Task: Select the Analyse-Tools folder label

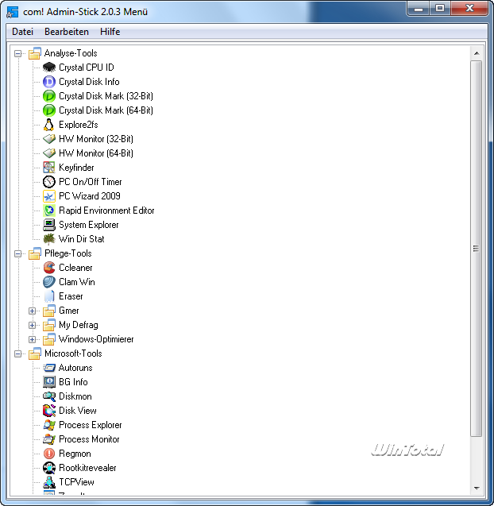Action: click(x=71, y=53)
